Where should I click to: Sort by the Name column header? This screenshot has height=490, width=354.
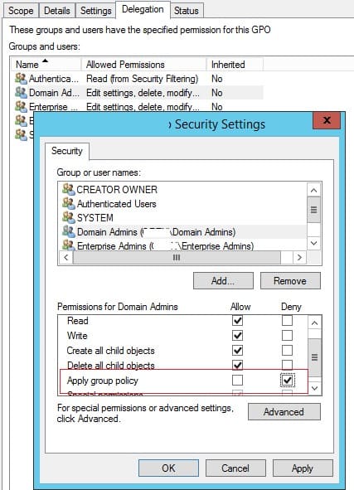46,65
